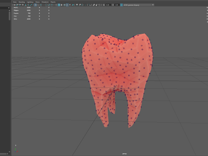Screen dimensions: 208x156
Task: Click the XYZ axis gizmo in viewport corner
Action: click(x=16, y=150)
